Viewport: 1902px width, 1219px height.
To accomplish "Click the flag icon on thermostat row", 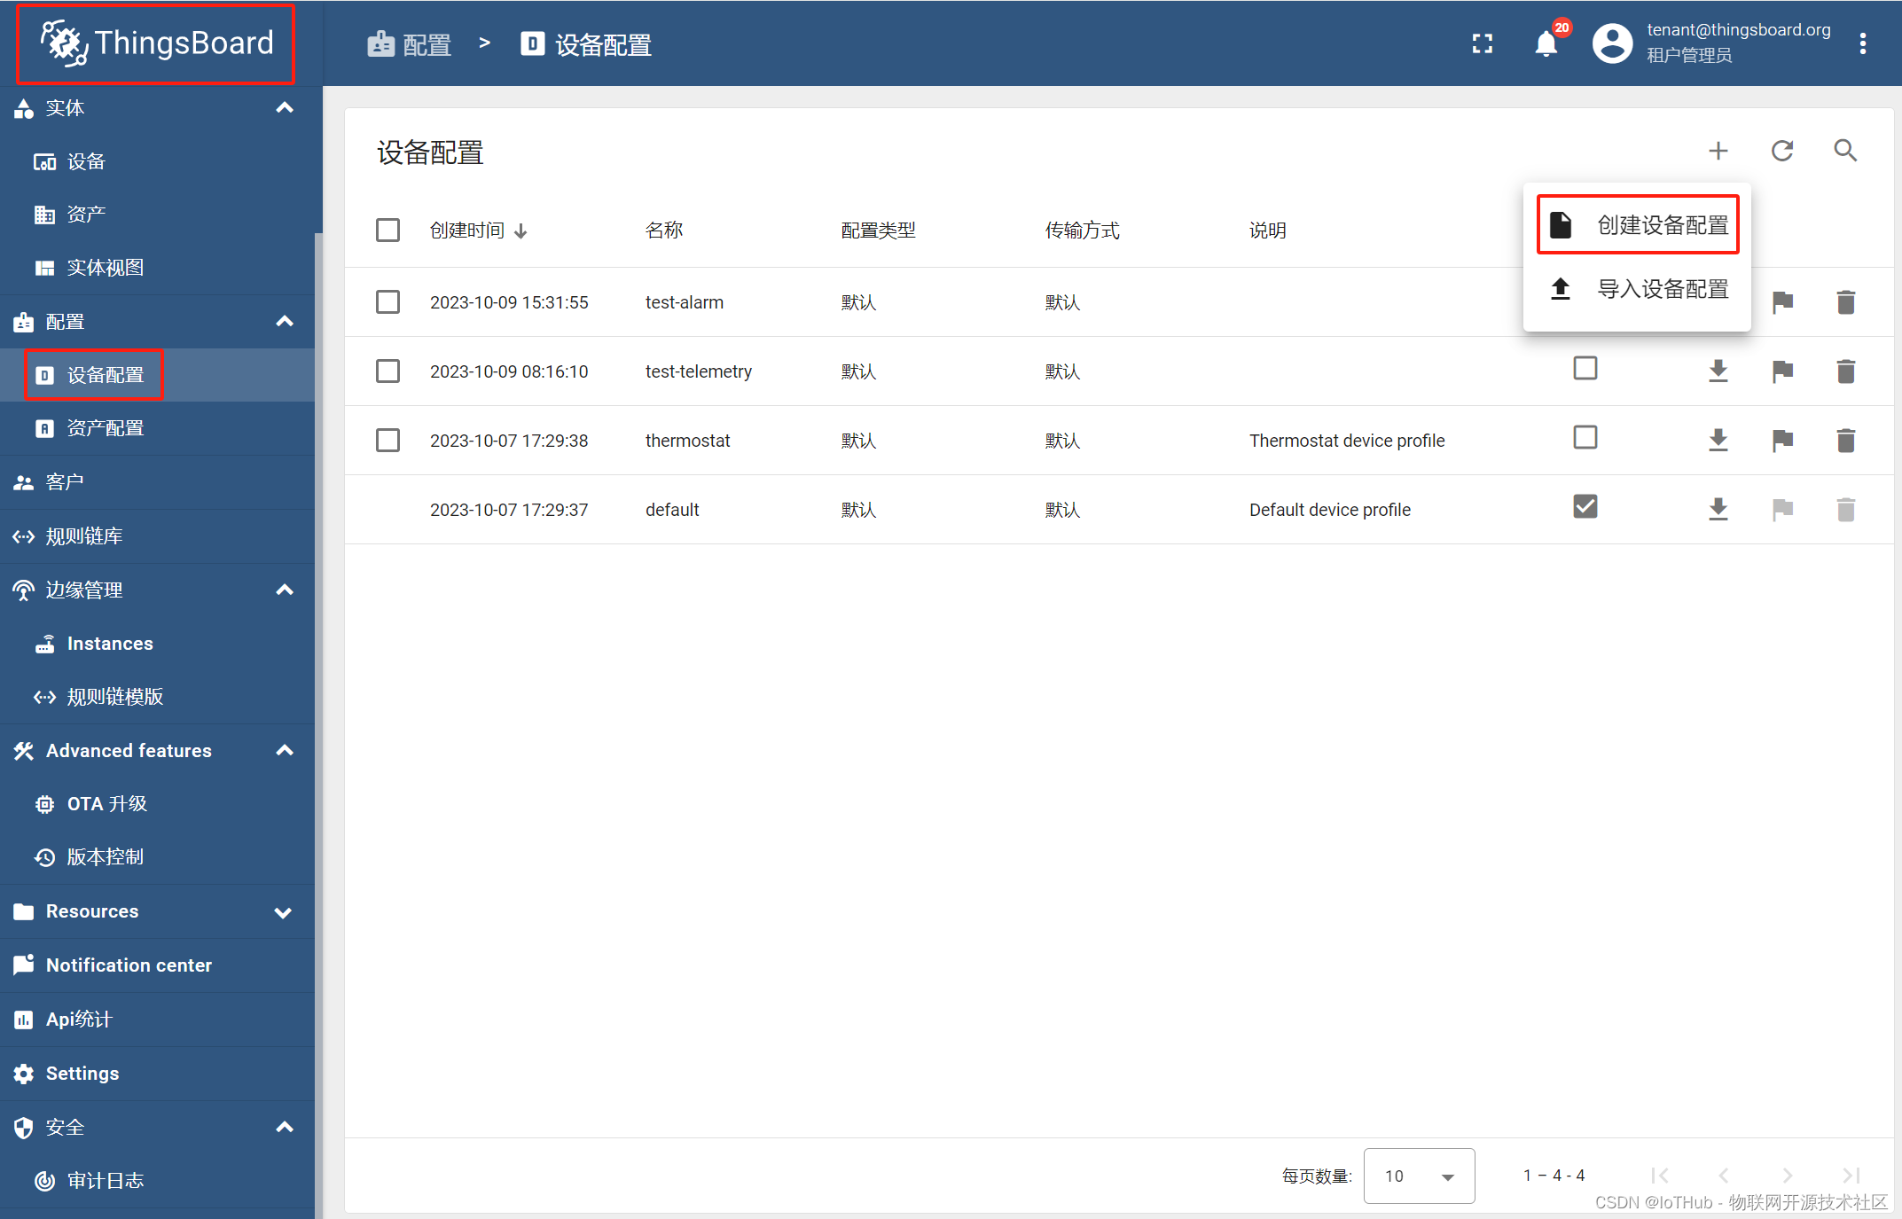I will [1781, 440].
